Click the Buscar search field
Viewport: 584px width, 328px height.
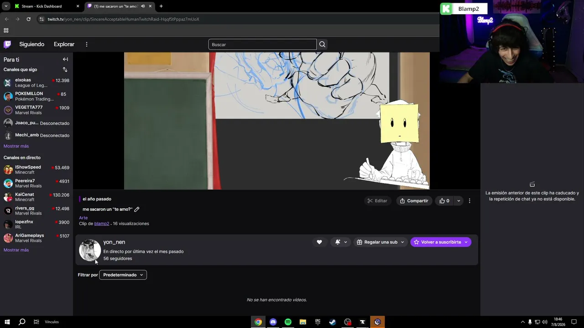pyautogui.click(x=262, y=44)
